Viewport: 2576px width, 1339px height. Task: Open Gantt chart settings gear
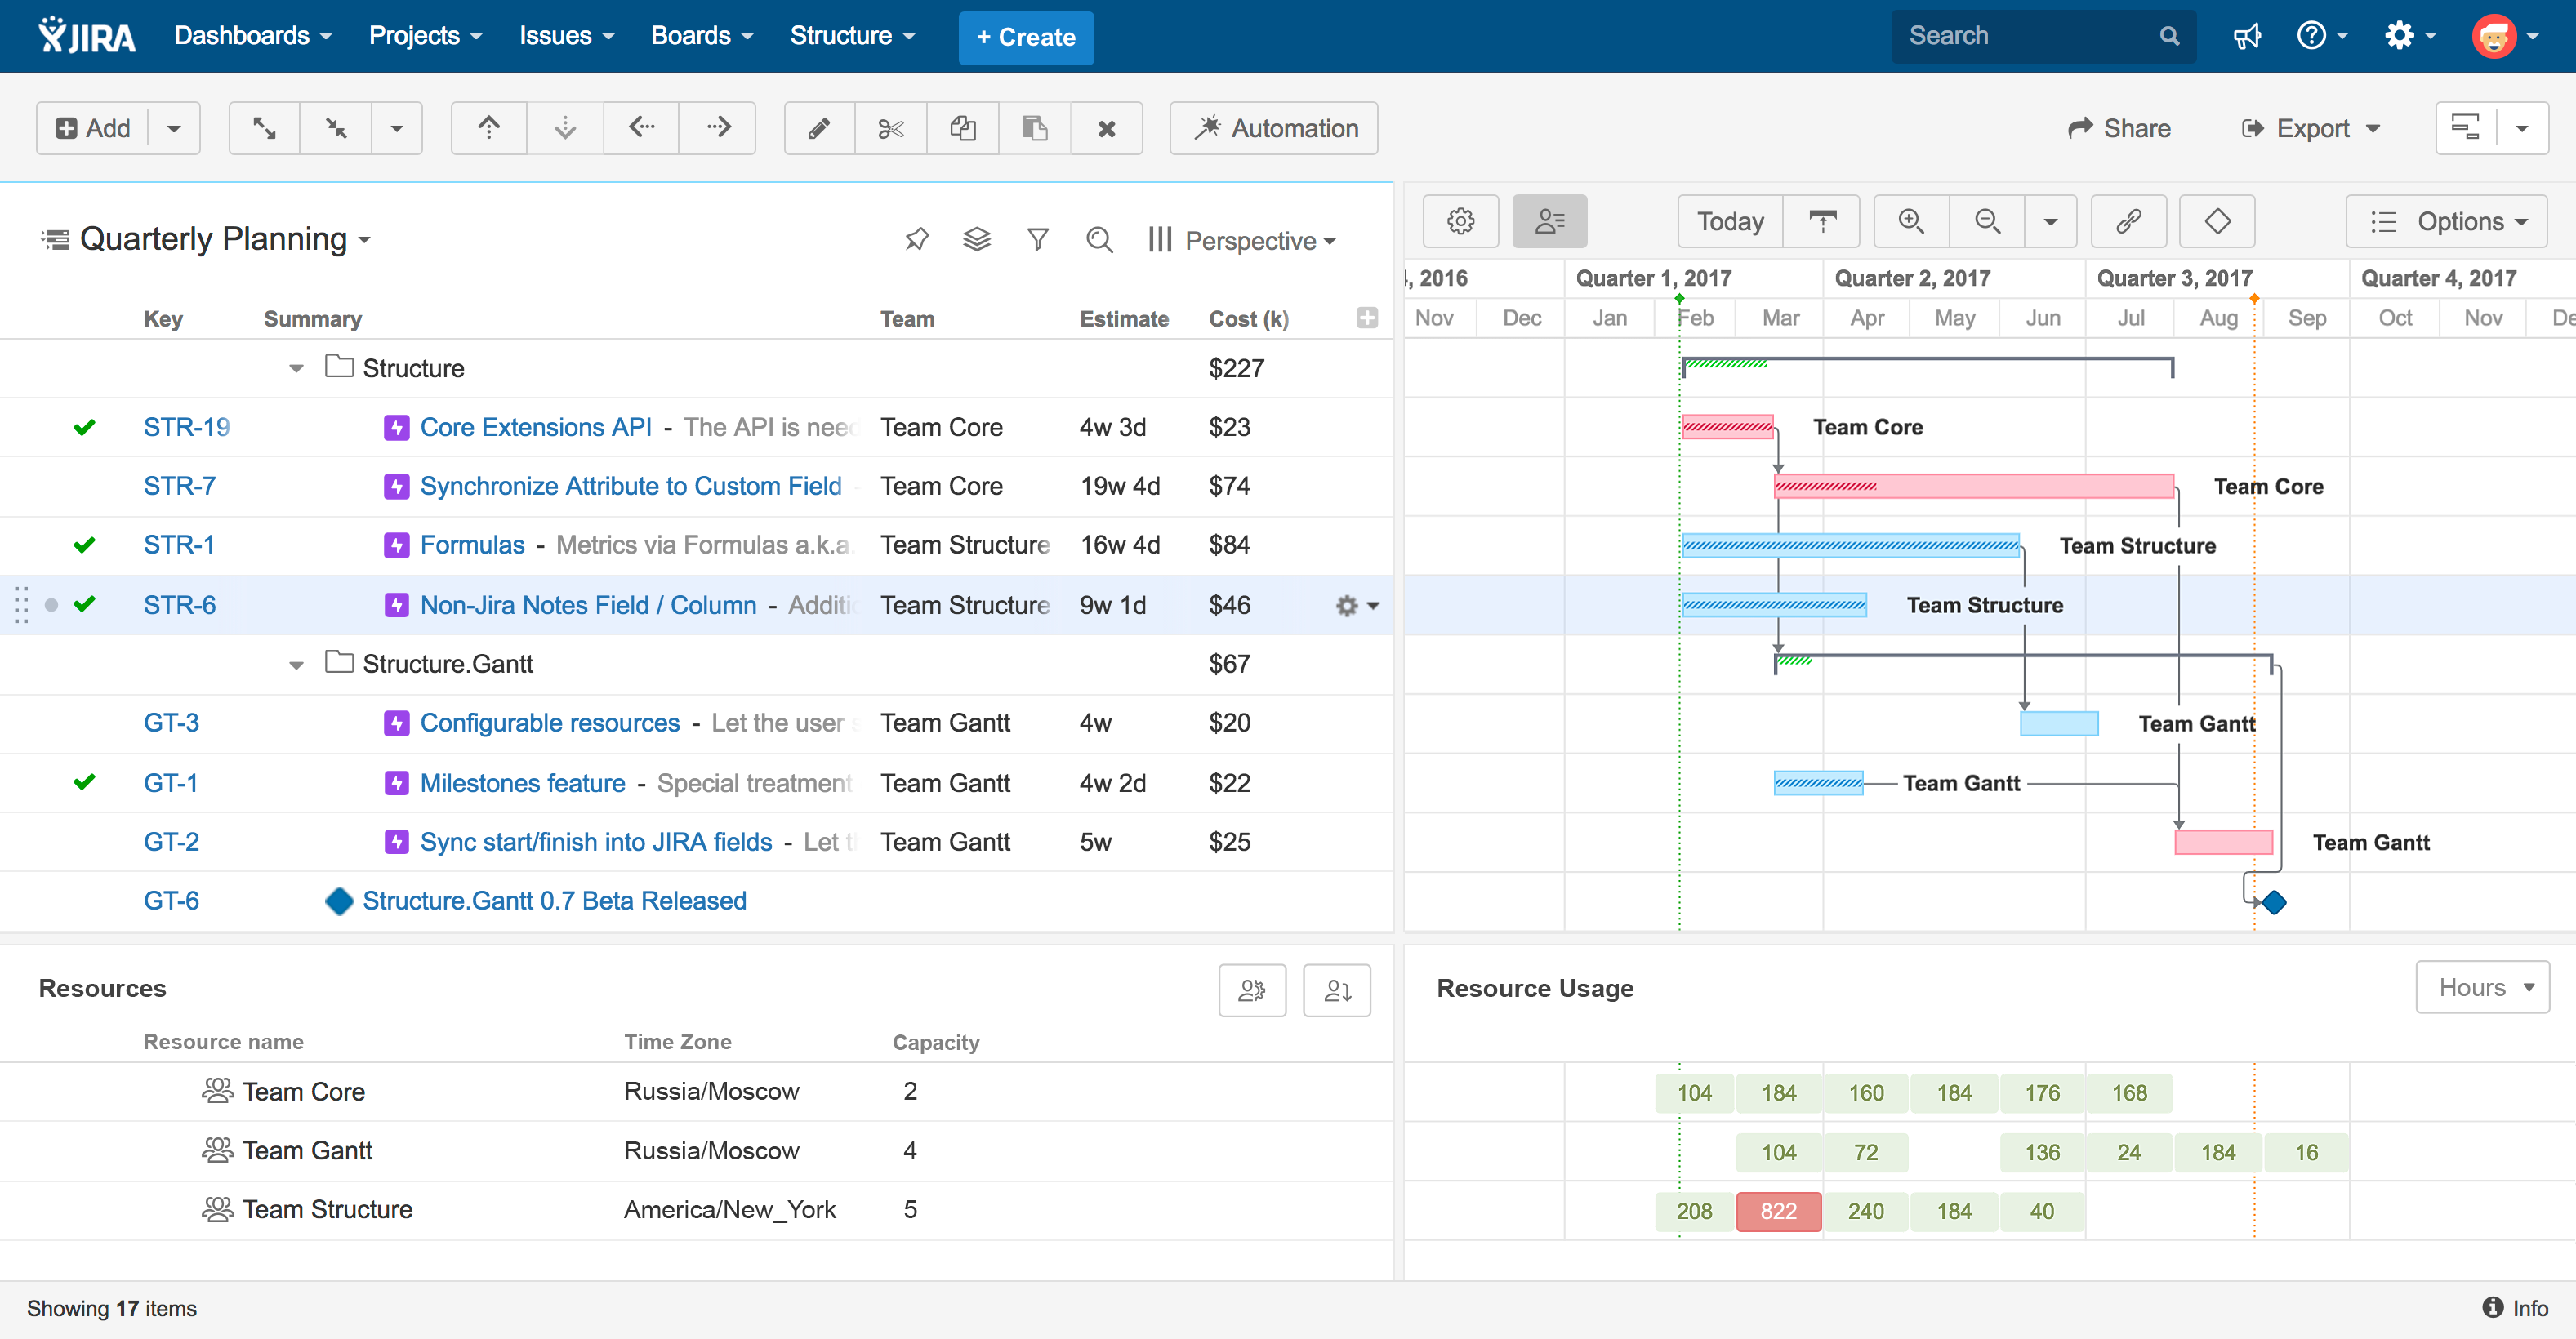coord(1461,221)
